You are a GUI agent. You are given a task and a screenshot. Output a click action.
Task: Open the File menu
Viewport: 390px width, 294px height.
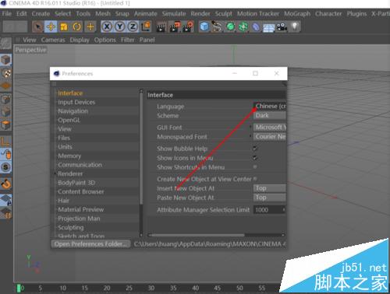coord(7,14)
